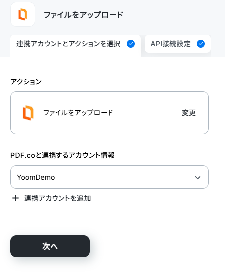225x277 pixels.
Task: Click the blue checkmark on the API接続設定 tab
Action: pyautogui.click(x=201, y=44)
